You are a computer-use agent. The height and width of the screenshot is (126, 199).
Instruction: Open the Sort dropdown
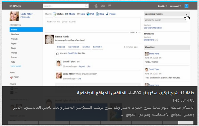[x=134, y=32]
